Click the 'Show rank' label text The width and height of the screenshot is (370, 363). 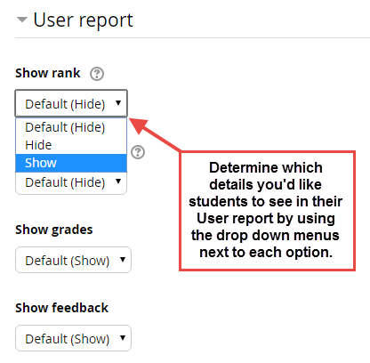click(48, 73)
